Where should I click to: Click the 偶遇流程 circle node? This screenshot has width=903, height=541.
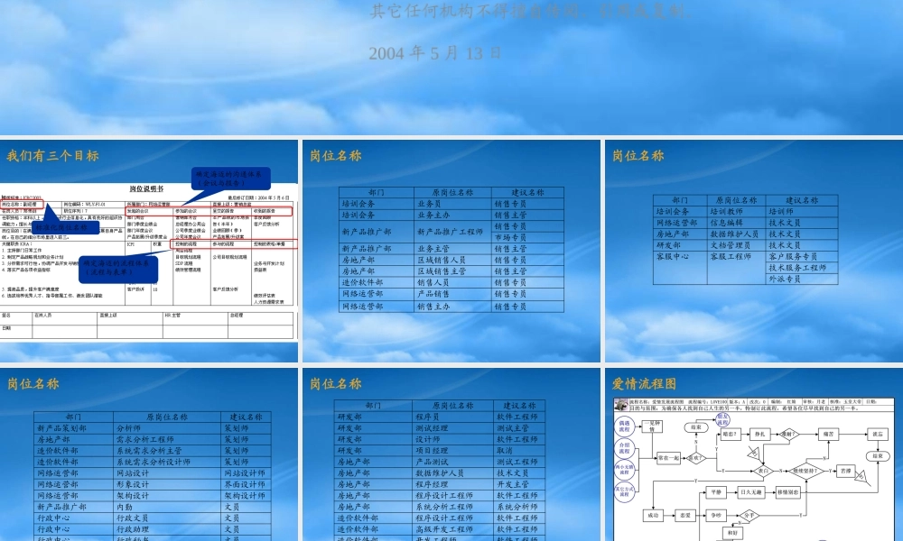pyautogui.click(x=624, y=426)
